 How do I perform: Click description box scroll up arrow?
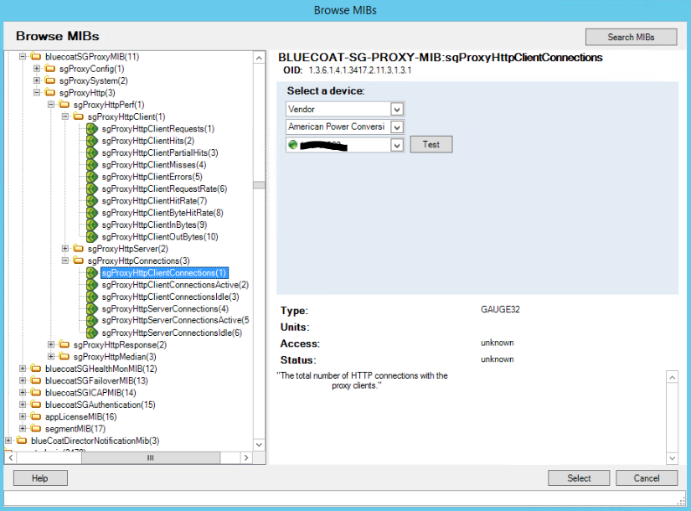pyautogui.click(x=672, y=377)
